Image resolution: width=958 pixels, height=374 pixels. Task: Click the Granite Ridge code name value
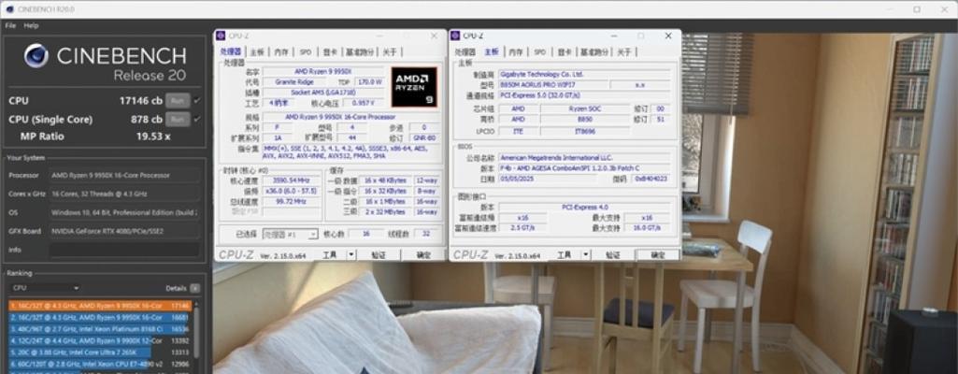pyautogui.click(x=296, y=81)
